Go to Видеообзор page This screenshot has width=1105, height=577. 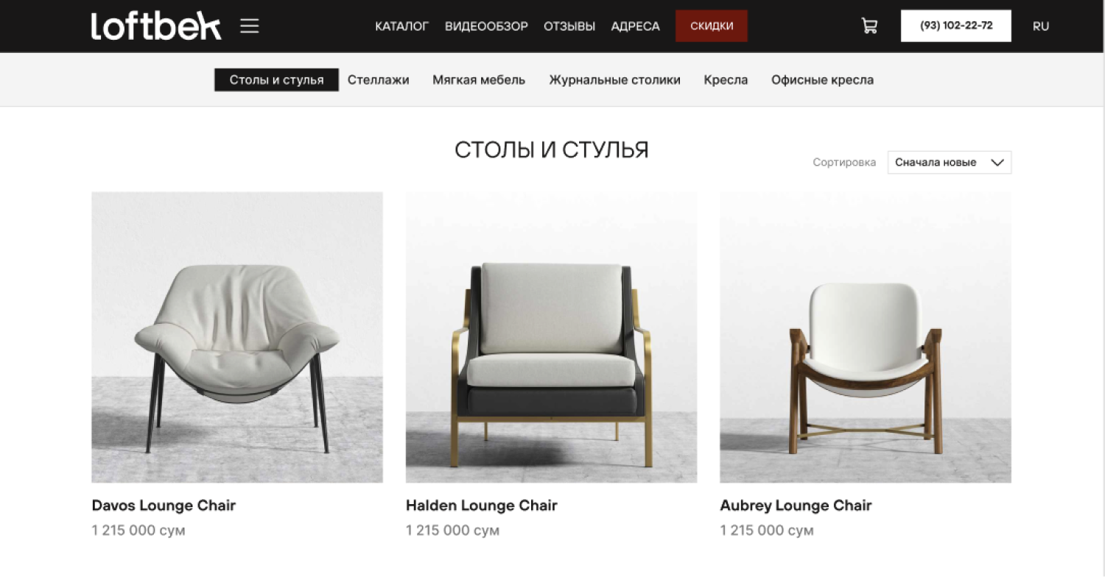click(486, 26)
